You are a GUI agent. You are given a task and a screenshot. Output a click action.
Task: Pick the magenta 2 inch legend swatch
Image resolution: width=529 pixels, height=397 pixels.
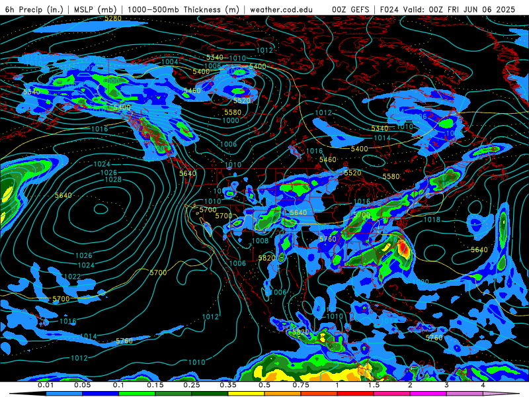tap(428, 394)
